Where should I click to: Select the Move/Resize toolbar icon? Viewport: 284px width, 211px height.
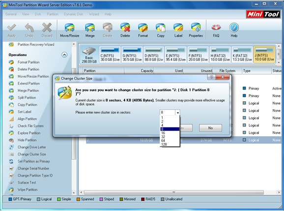click(x=70, y=28)
